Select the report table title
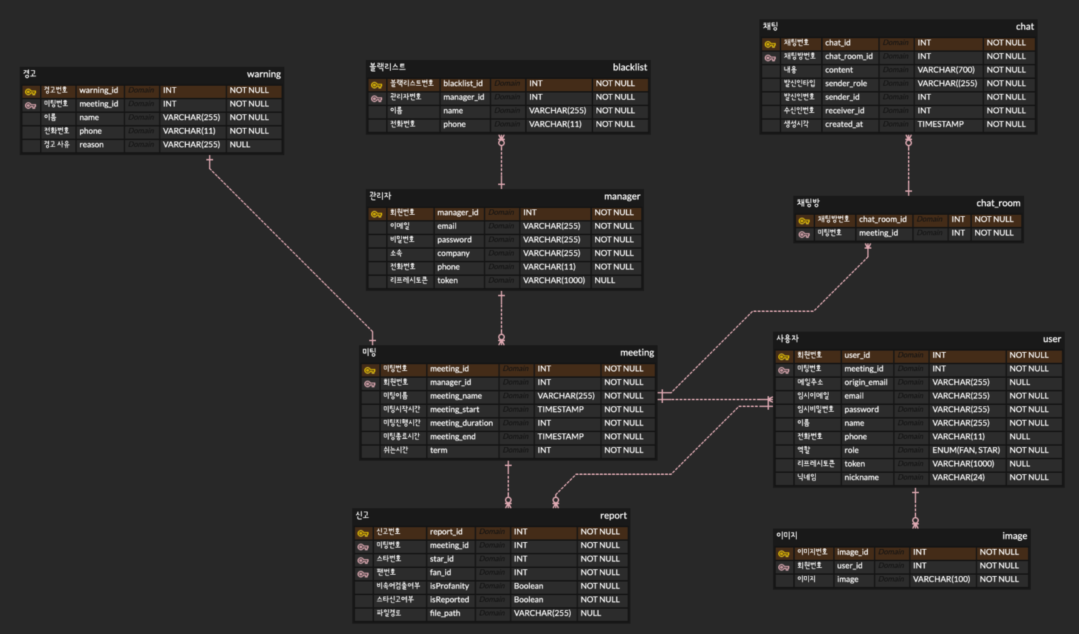The width and height of the screenshot is (1079, 634). click(x=613, y=515)
